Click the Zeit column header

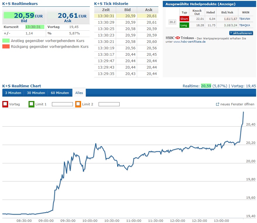pos(106,10)
